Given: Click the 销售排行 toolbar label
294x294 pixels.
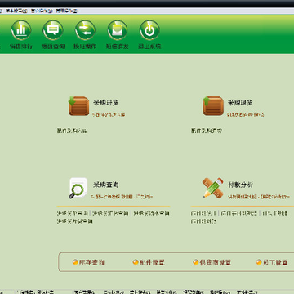Looking at the screenshot, I should coord(21,47).
